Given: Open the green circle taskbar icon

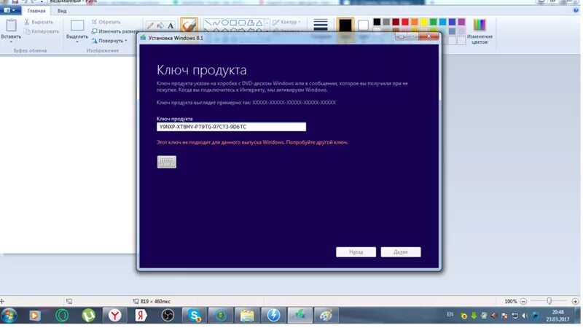Looking at the screenshot, I should (x=62, y=316).
